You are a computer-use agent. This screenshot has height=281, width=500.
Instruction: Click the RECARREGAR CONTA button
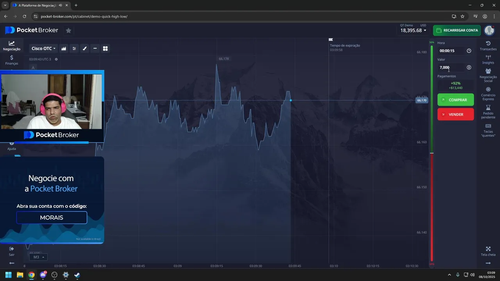(457, 30)
